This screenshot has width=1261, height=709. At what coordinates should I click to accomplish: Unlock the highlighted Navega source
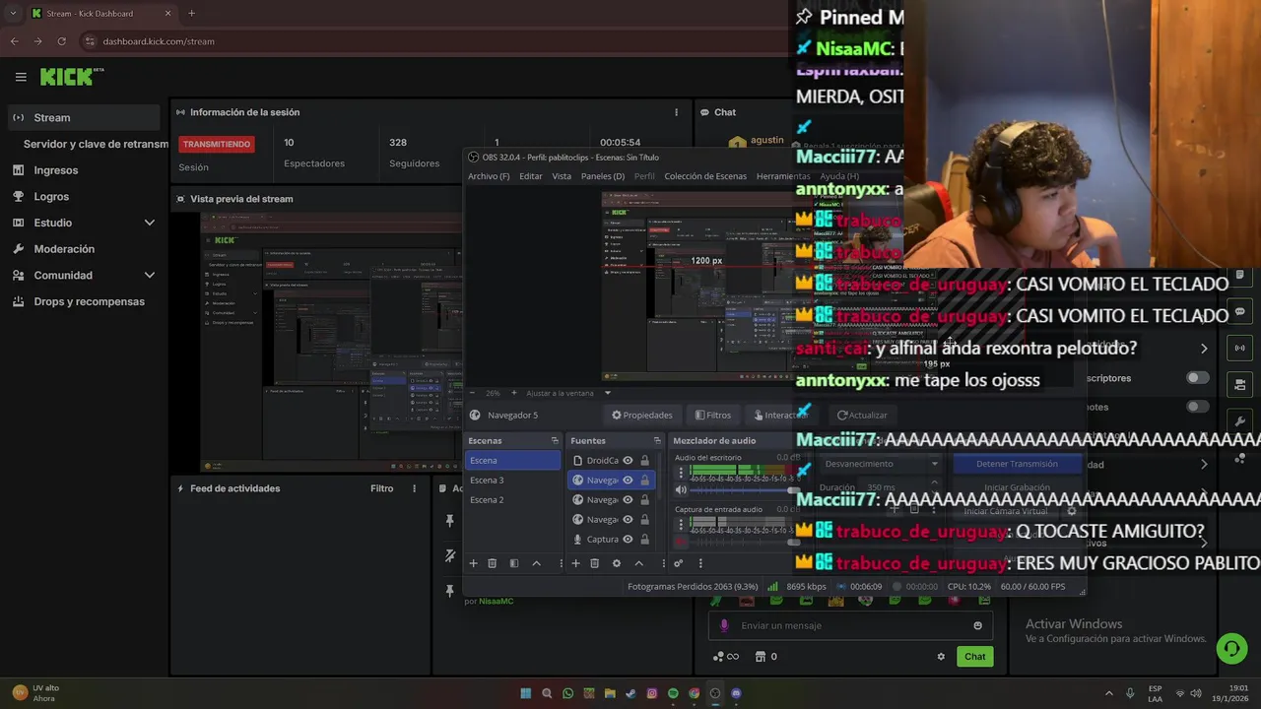click(x=645, y=480)
